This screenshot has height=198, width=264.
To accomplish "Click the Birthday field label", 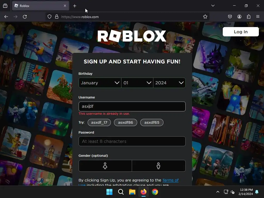I will [x=85, y=73].
